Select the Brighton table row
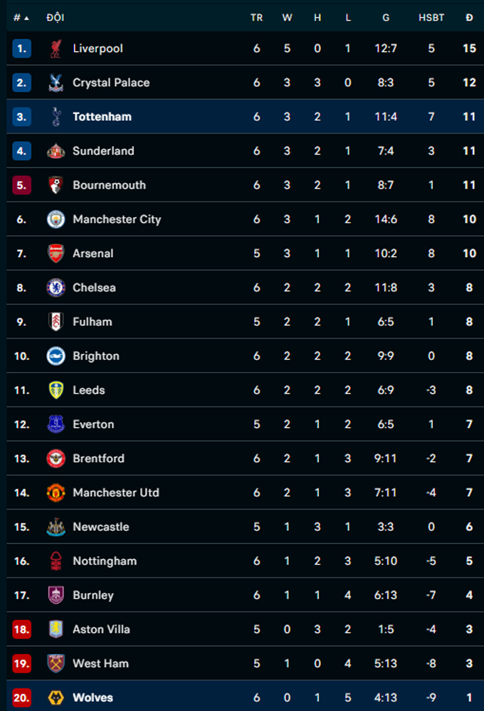484x711 pixels. (x=242, y=356)
